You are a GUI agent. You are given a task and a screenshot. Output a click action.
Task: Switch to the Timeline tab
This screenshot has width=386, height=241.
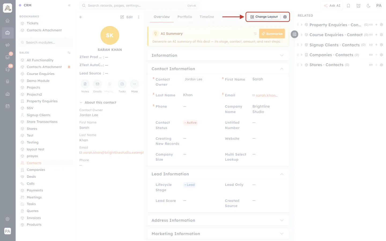(207, 17)
